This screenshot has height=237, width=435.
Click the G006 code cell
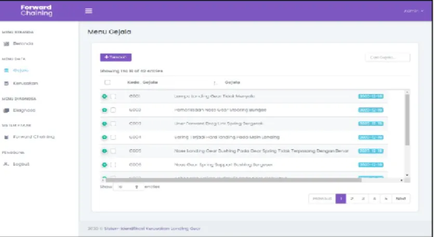[135, 165]
